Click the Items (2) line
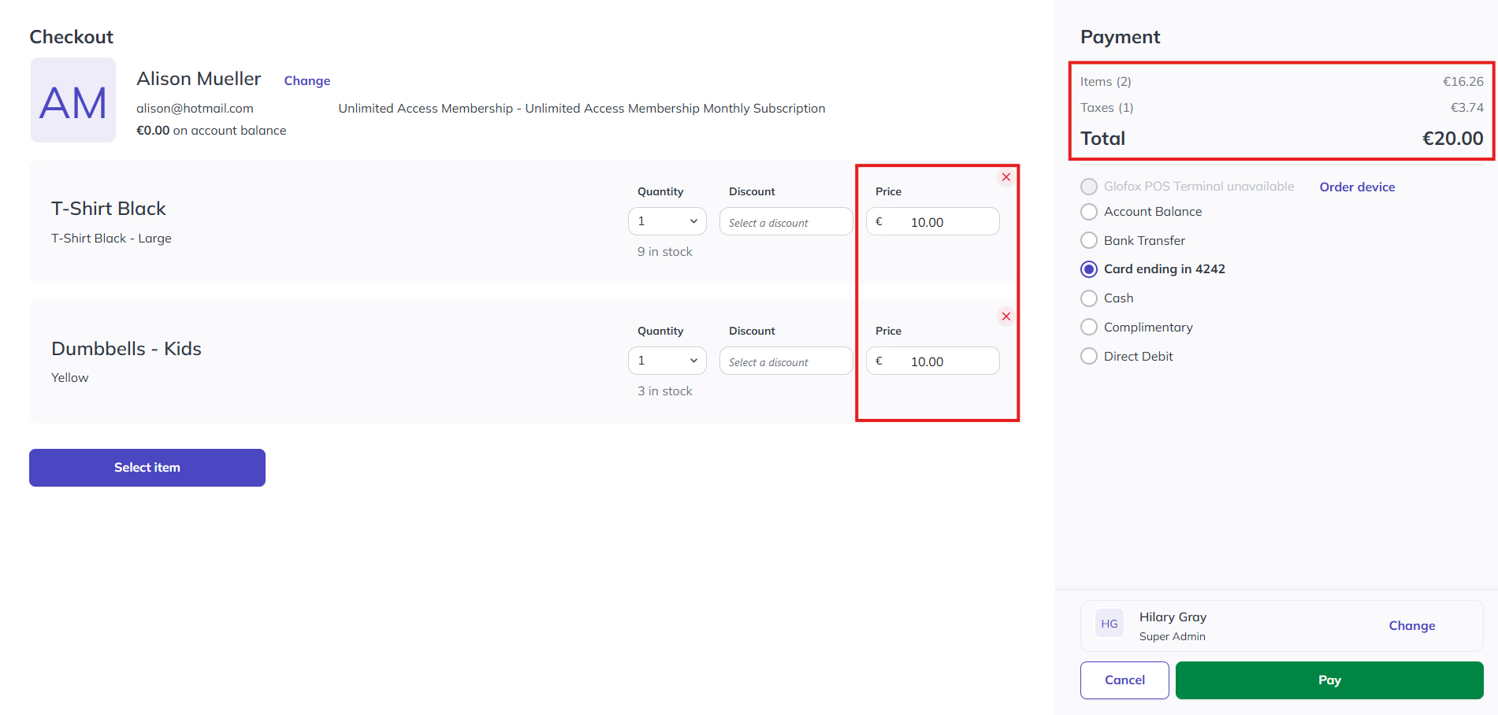 point(1281,82)
